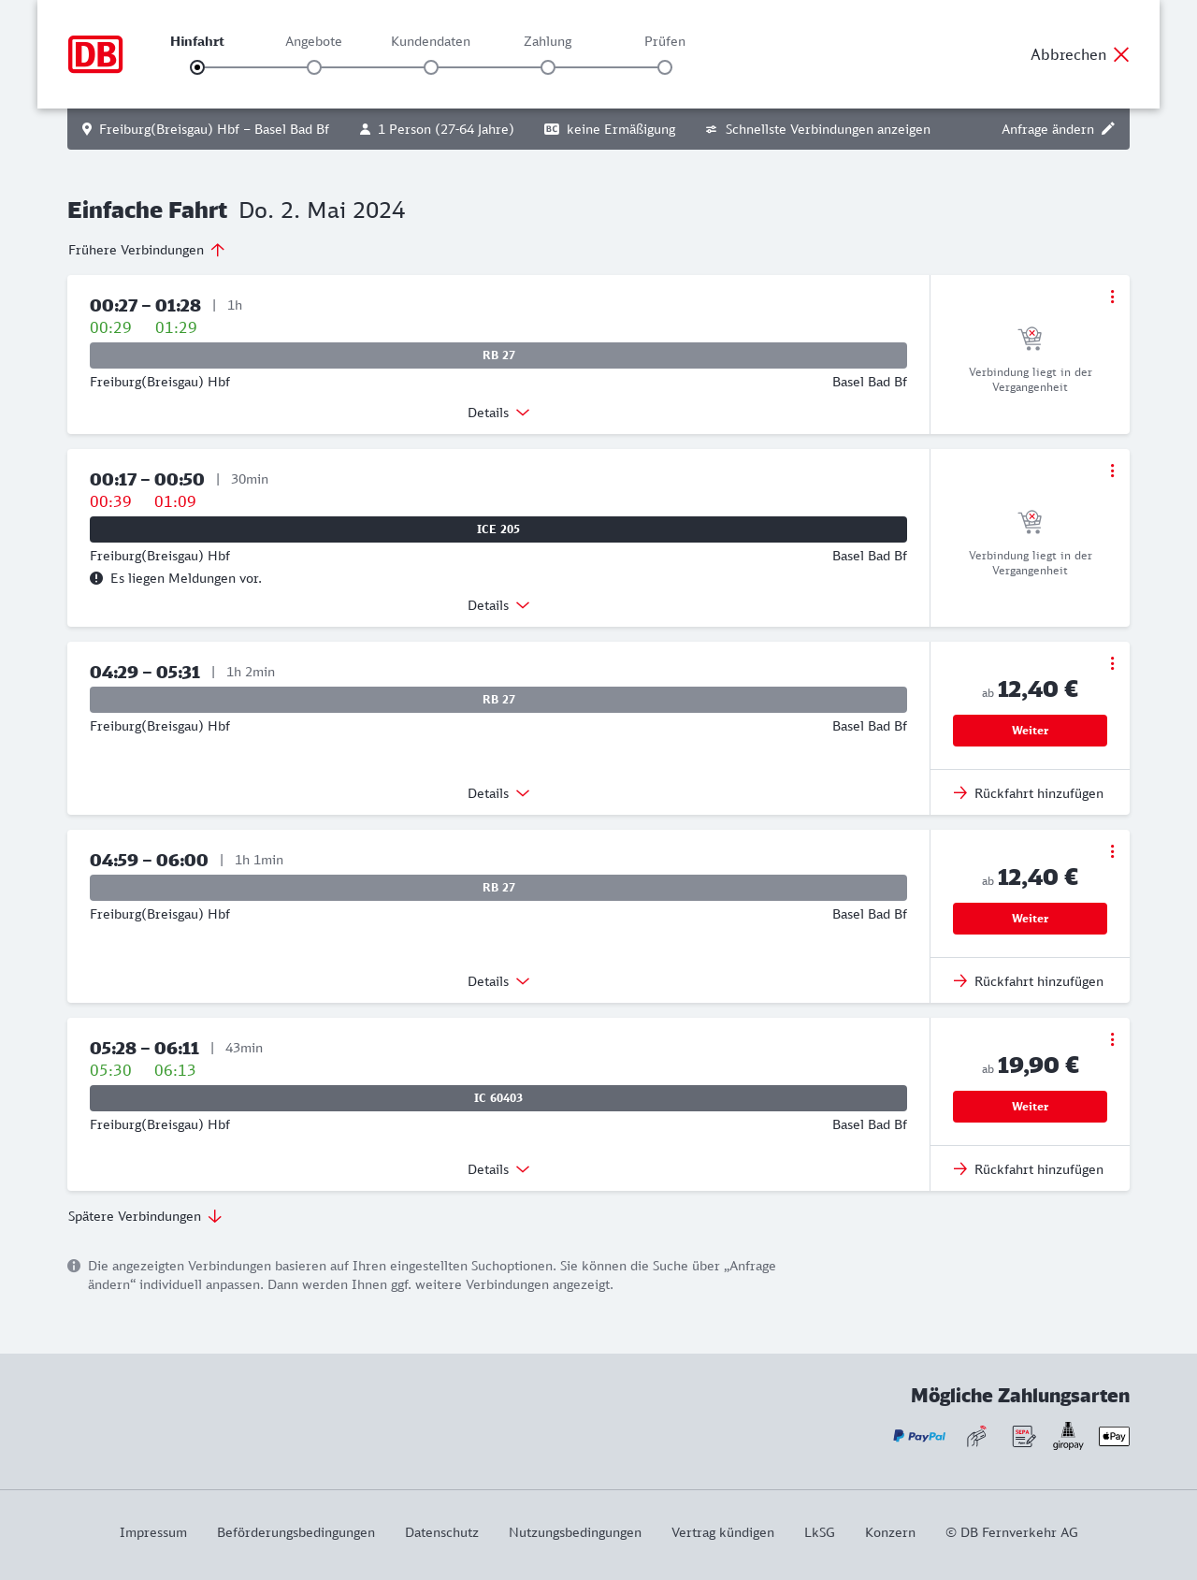Expand Details for the ICE 205 connection
This screenshot has height=1580, width=1197.
498,605
